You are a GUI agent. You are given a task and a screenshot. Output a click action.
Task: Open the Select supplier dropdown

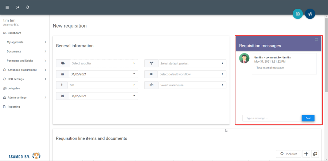(x=103, y=63)
